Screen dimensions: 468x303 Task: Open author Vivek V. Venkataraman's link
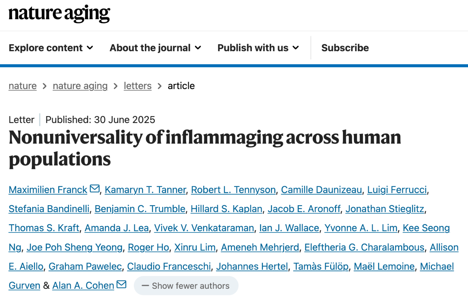tap(204, 228)
